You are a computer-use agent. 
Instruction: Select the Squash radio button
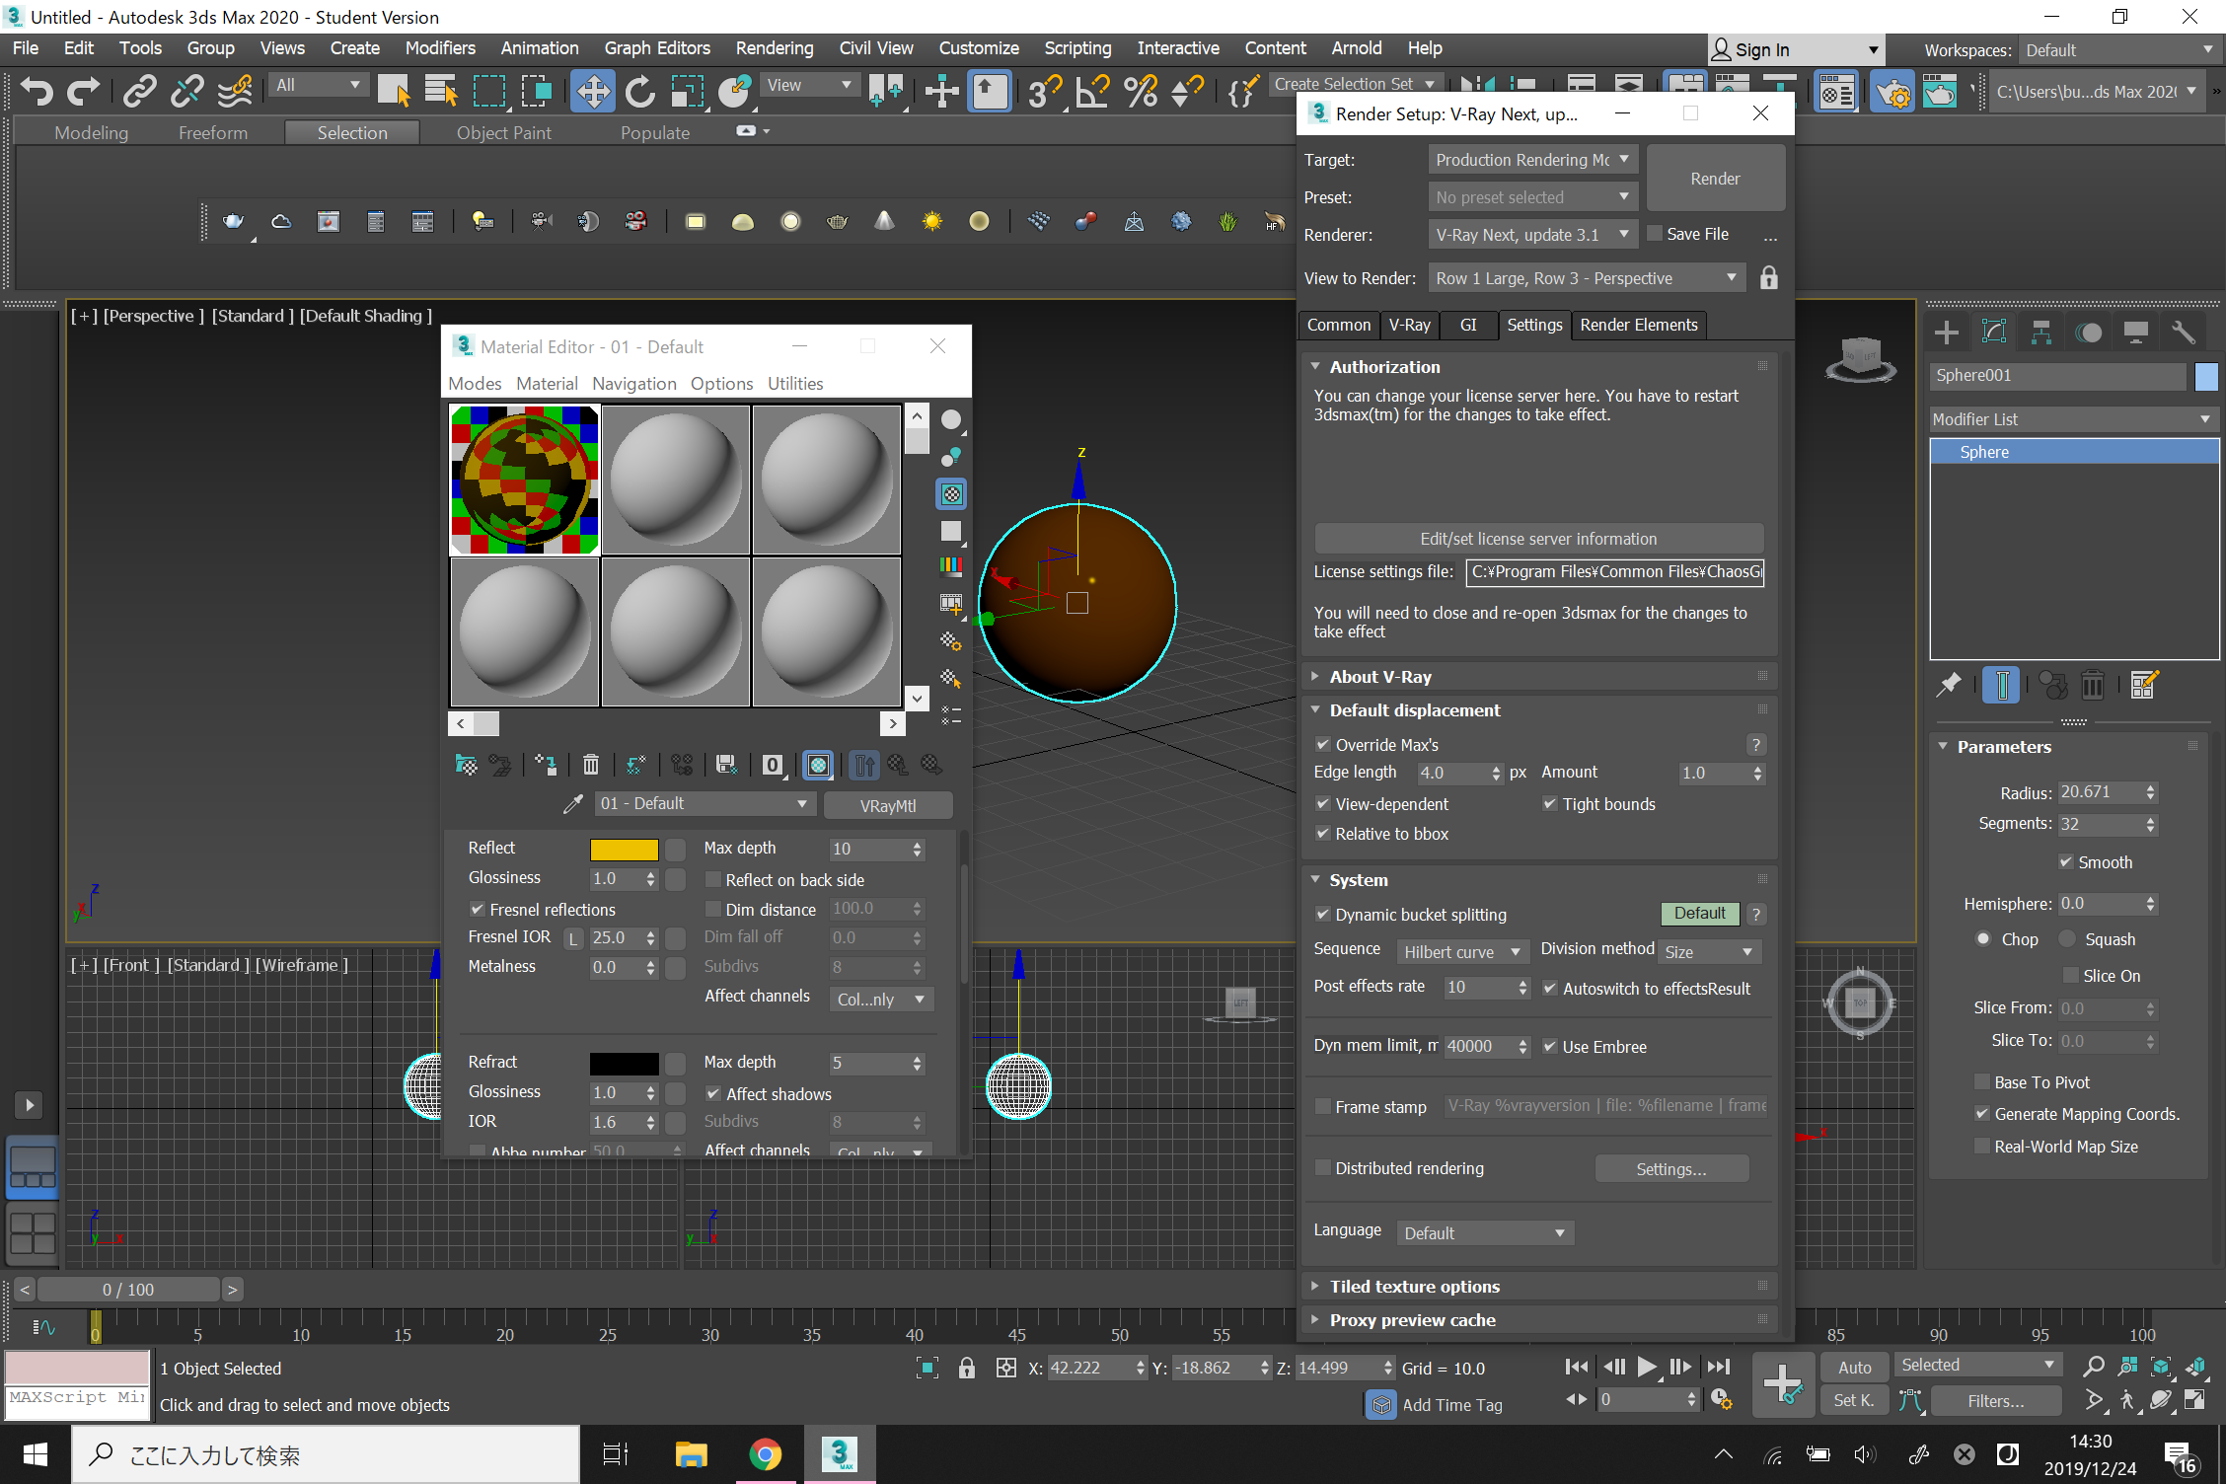coord(2068,938)
